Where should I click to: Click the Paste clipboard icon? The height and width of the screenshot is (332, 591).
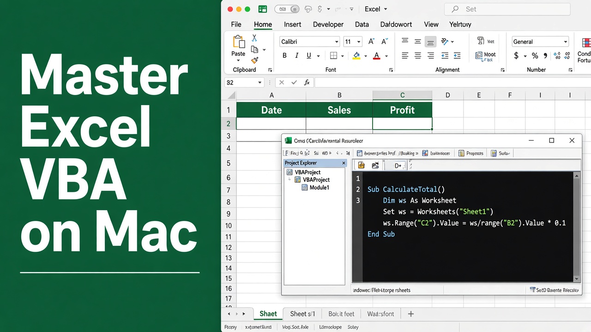(x=238, y=41)
